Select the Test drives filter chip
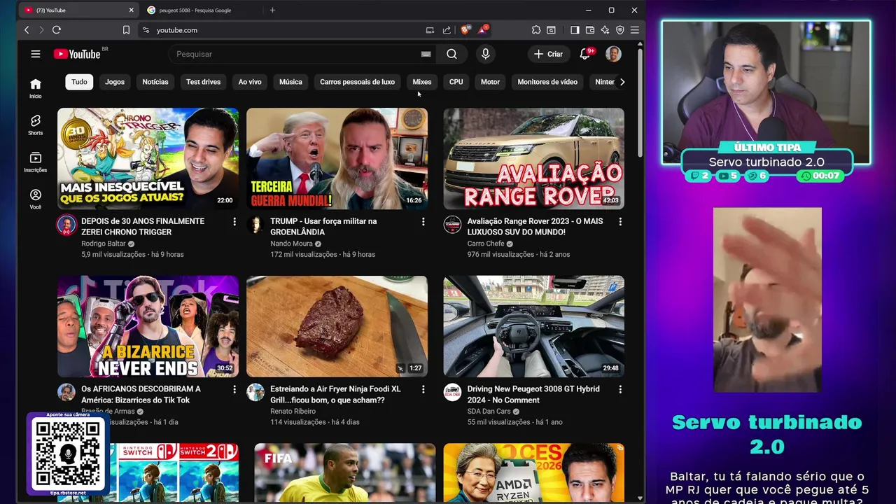This screenshot has height=504, width=896. point(203,82)
